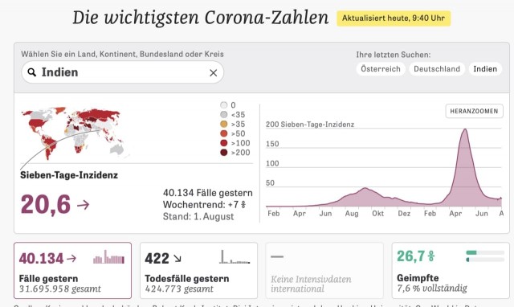Click the downward arrow beside 422
Viewport: 514px width, 307px height.
(x=177, y=259)
